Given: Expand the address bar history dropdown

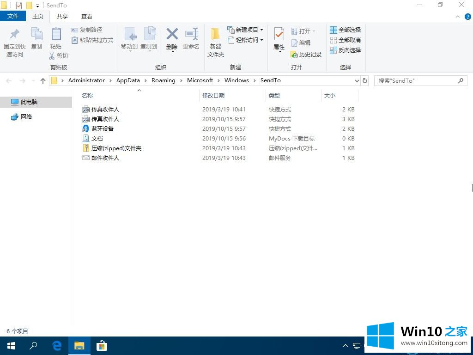Looking at the screenshot, I should tap(357, 81).
